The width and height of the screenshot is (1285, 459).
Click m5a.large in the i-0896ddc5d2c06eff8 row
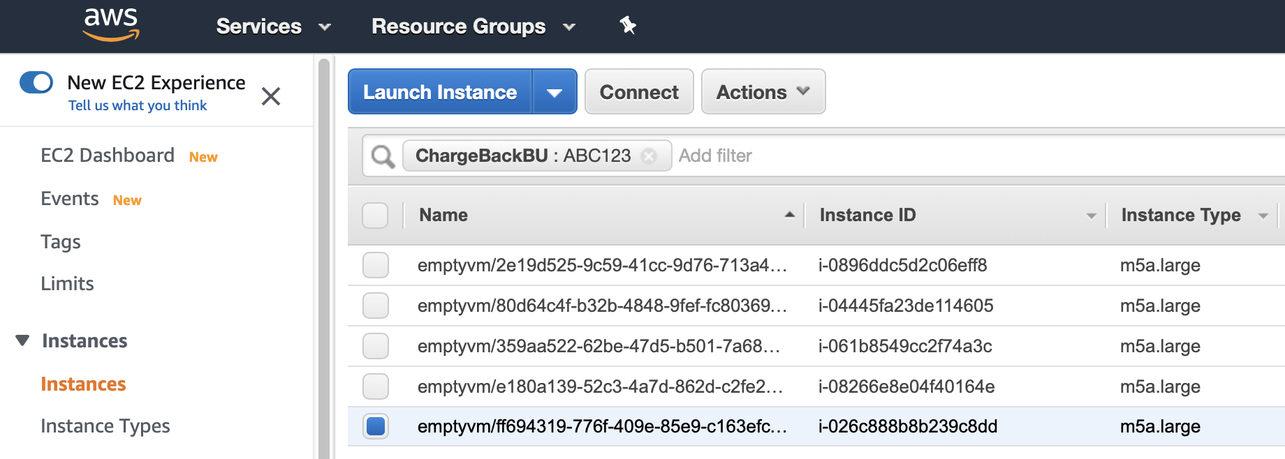coord(1160,266)
